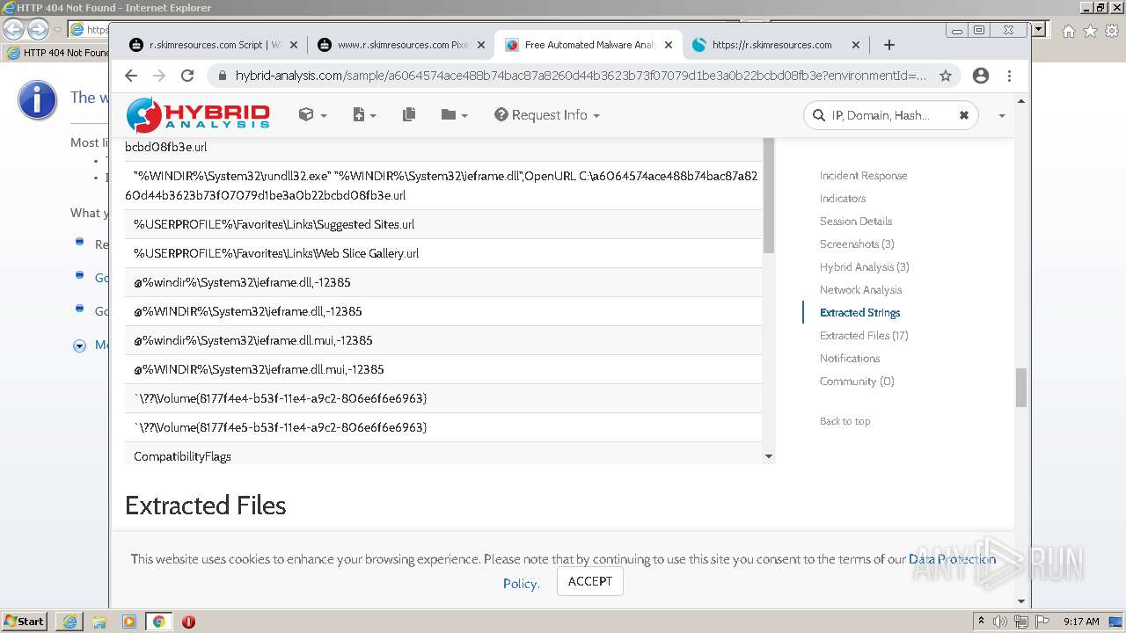This screenshot has width=1126, height=633.
Task: Clear the search field with the X icon
Action: click(963, 115)
